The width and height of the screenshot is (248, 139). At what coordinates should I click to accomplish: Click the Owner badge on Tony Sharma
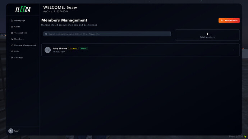tap(73, 48)
